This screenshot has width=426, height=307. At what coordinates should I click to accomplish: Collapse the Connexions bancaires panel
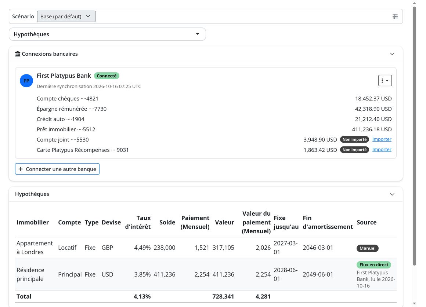(392, 54)
